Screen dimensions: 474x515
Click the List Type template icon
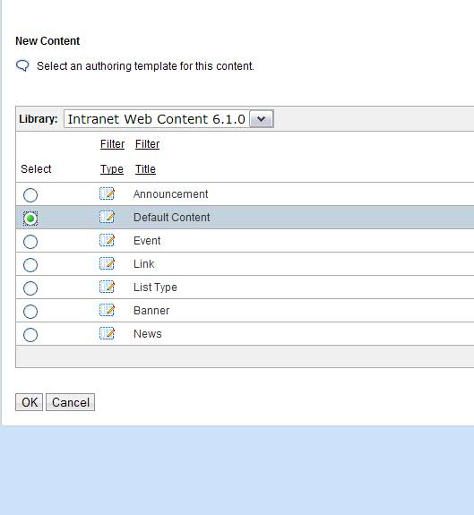pos(107,288)
